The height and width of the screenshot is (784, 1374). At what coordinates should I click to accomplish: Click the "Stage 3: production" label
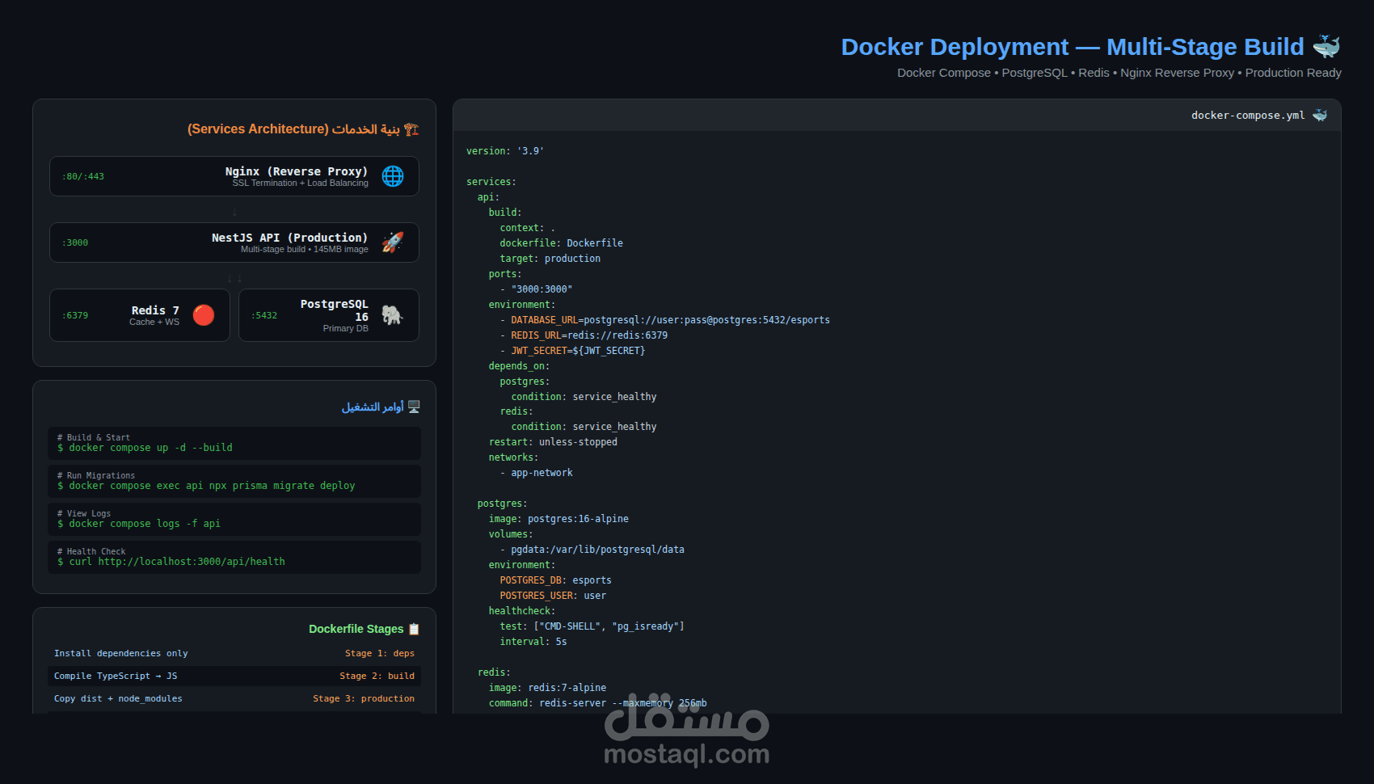[x=364, y=698]
